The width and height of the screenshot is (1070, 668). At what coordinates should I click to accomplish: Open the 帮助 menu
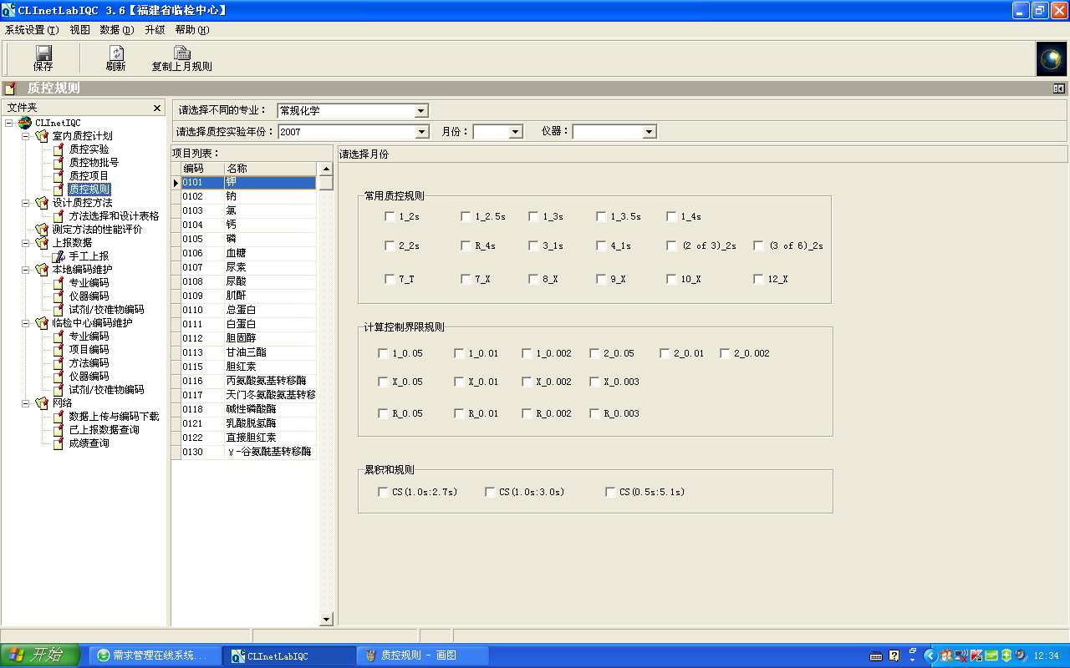coord(191,30)
